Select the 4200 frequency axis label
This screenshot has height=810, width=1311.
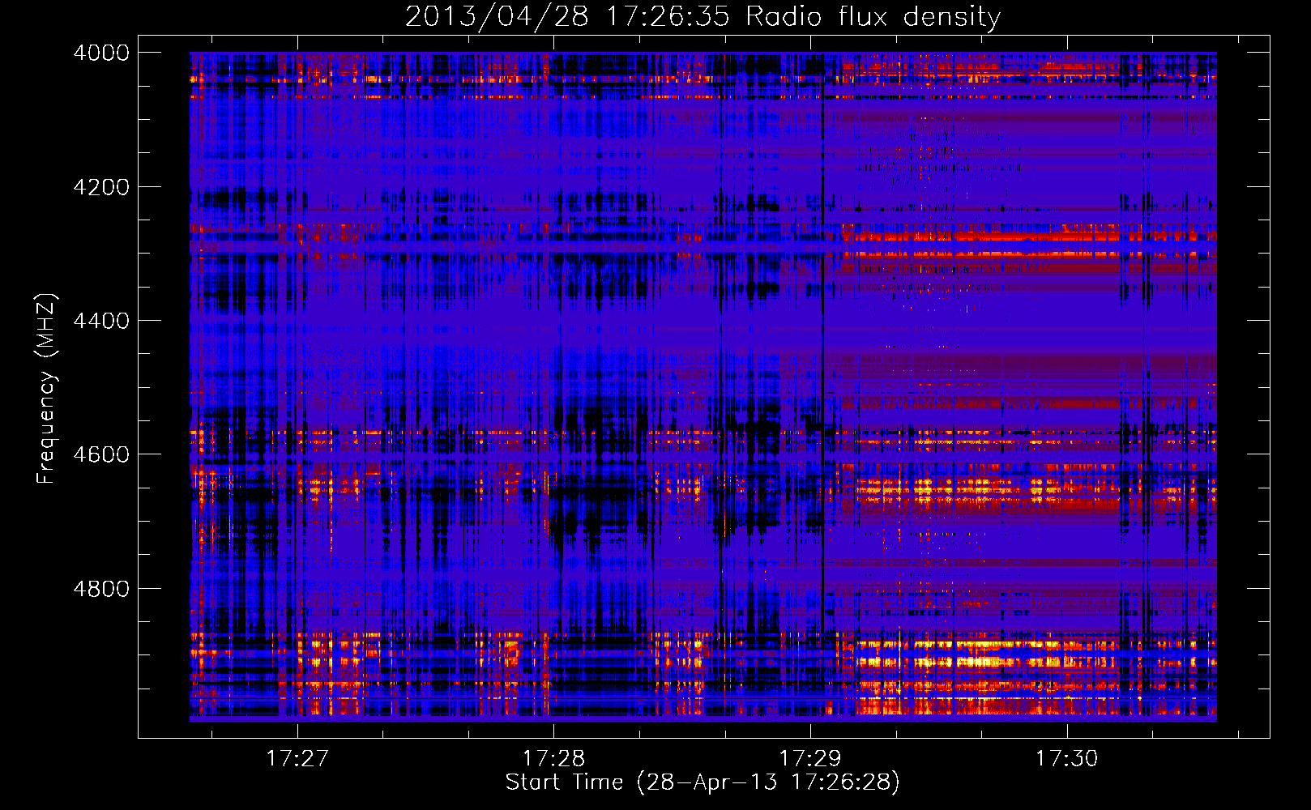101,187
